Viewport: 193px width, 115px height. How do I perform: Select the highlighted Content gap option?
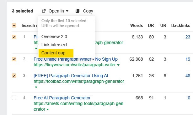click(x=56, y=53)
